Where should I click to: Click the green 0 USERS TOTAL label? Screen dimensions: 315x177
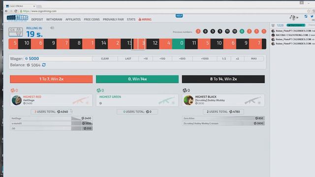(137, 112)
